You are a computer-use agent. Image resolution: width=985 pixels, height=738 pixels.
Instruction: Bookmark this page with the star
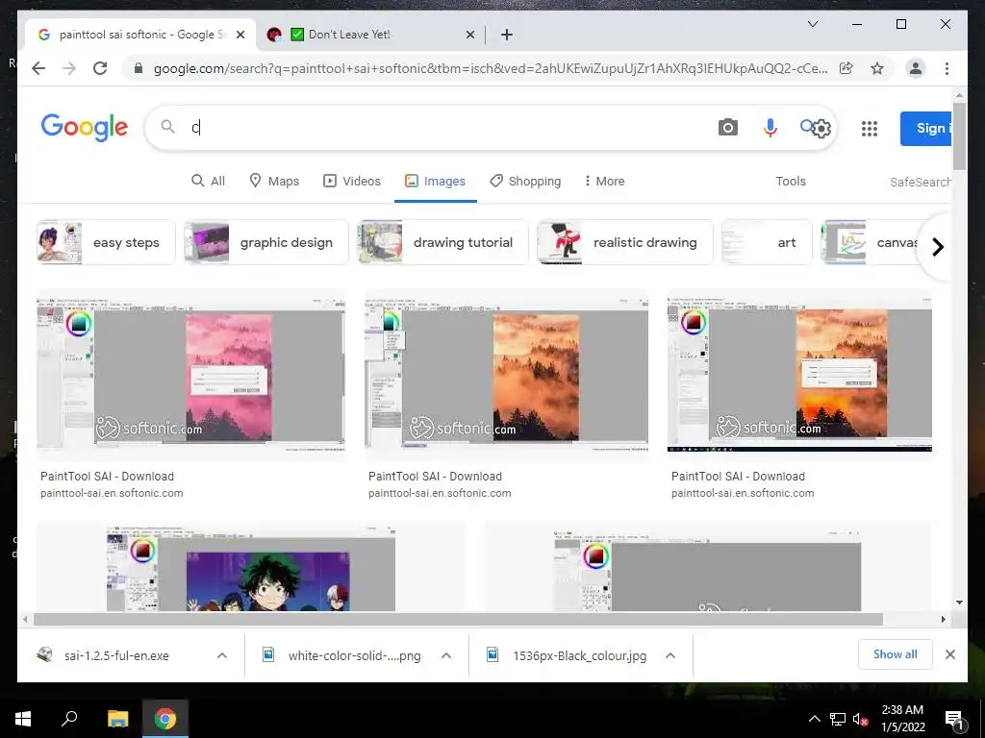[877, 68]
